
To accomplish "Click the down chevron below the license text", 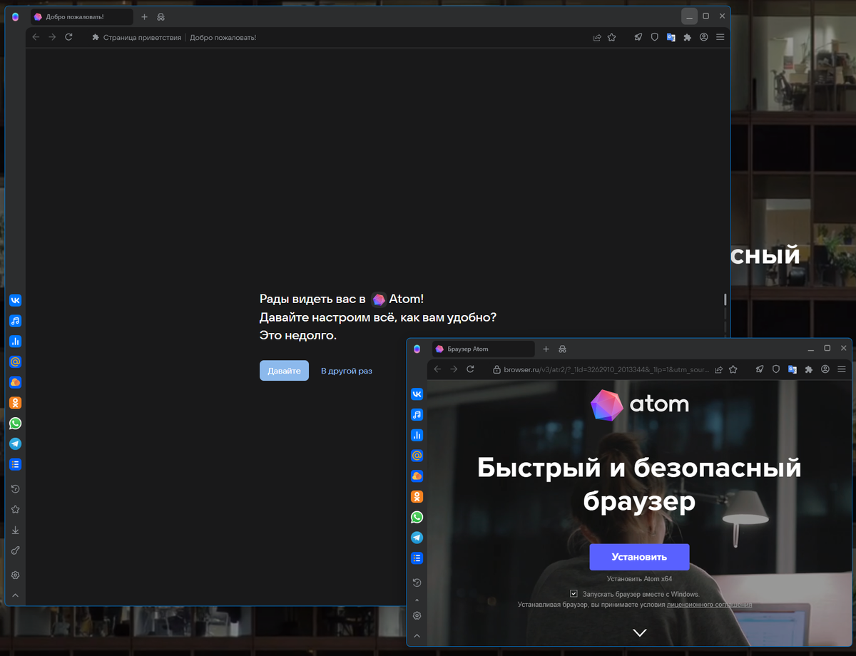I will [640, 632].
